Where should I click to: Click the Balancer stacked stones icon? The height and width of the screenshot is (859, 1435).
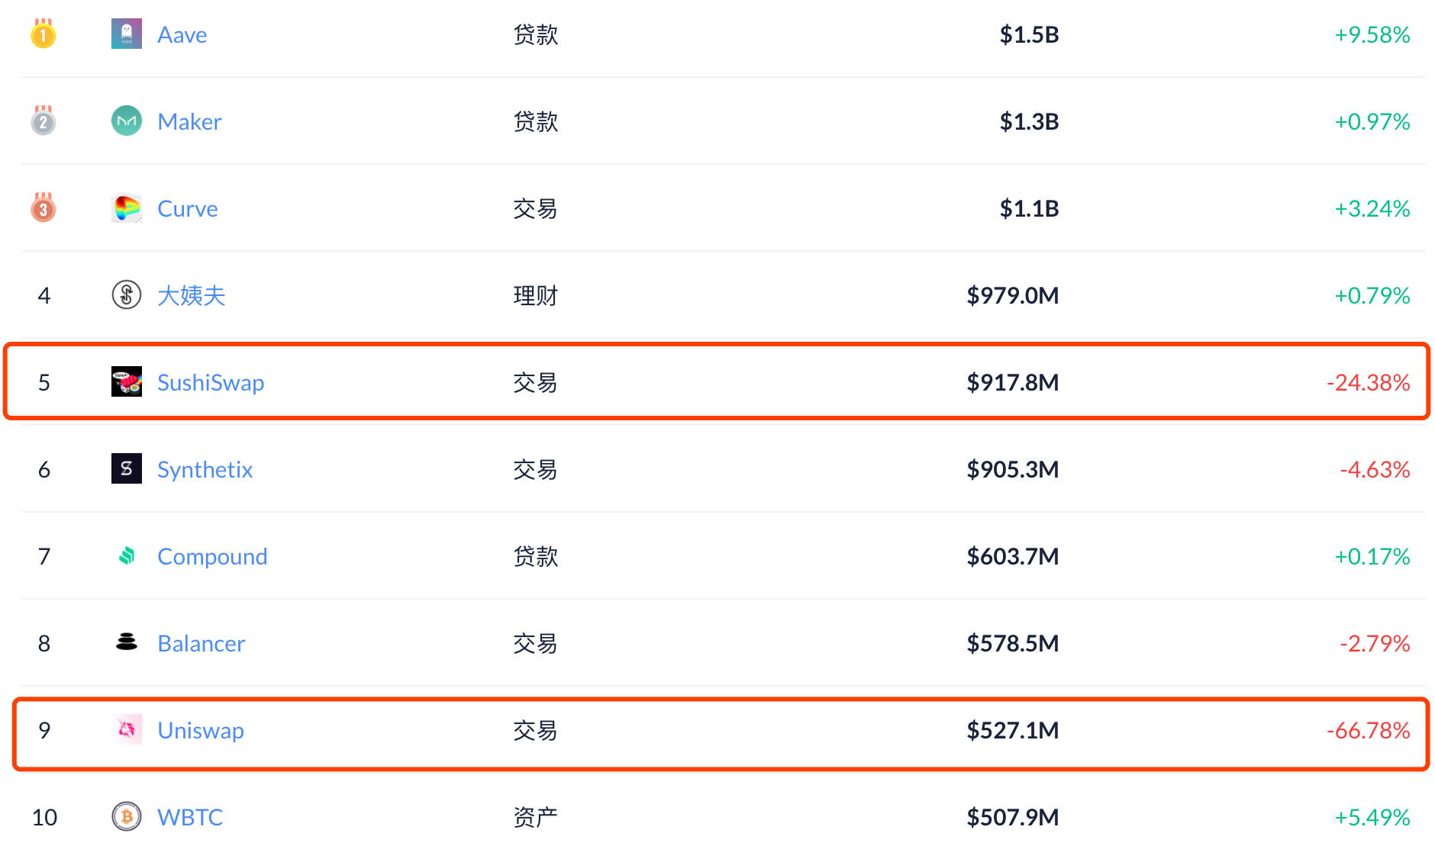pos(126,642)
